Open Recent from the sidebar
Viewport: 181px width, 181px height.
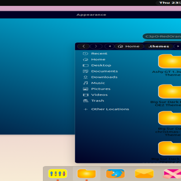[99, 53]
